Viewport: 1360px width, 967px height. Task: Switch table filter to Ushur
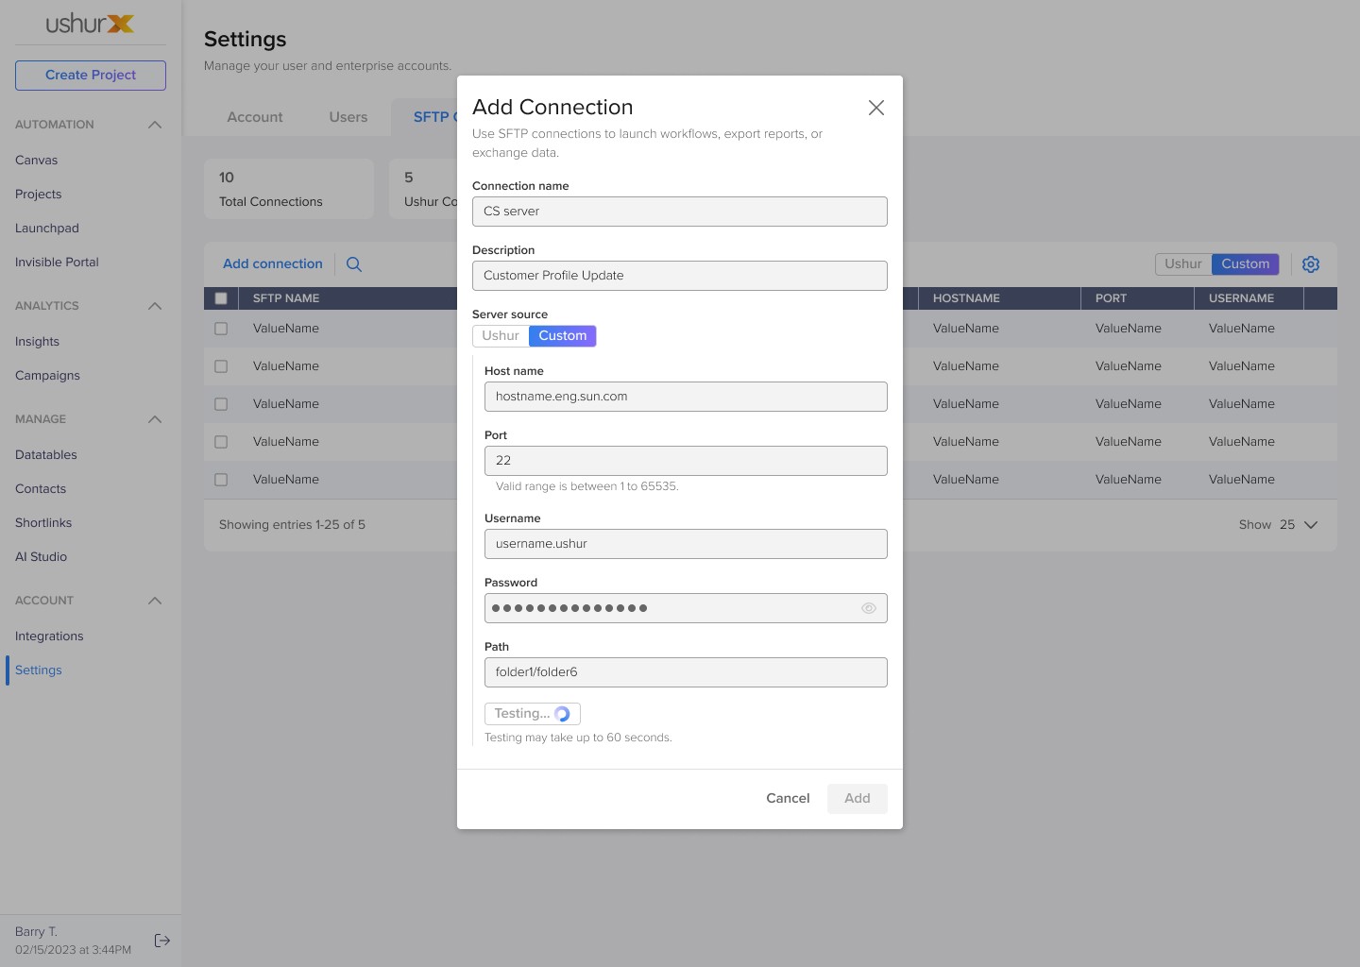click(1183, 264)
